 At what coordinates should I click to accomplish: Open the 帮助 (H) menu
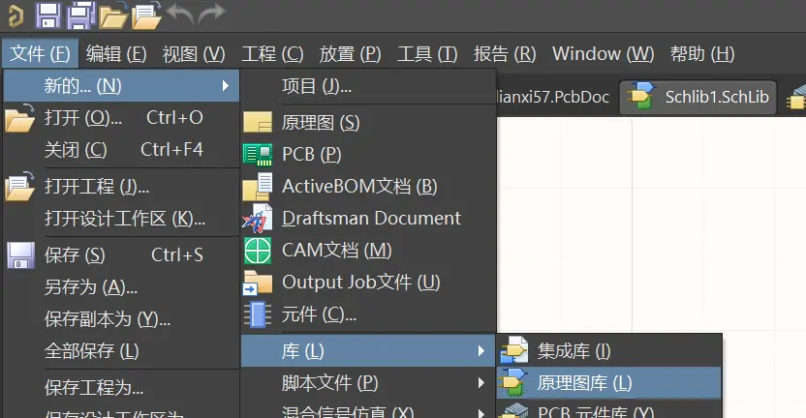[x=702, y=53]
